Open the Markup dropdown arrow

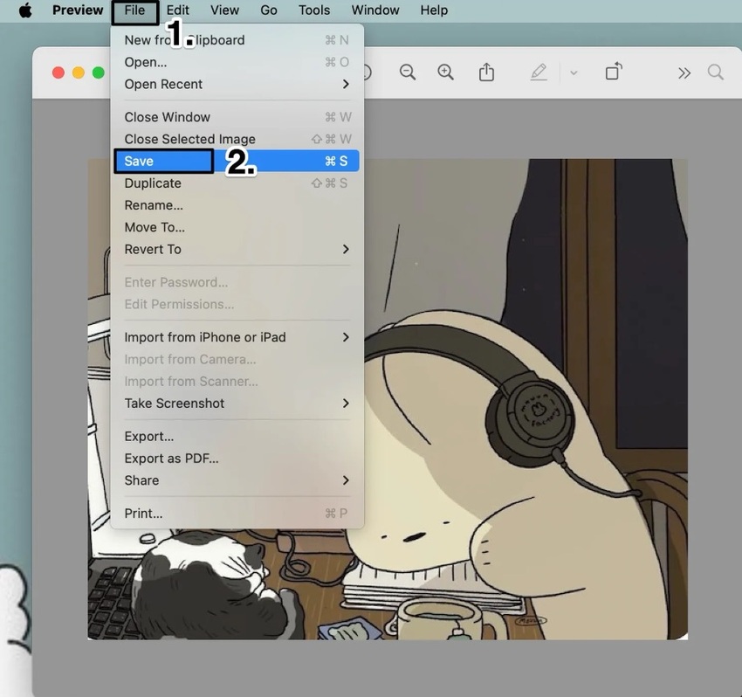[x=574, y=72]
